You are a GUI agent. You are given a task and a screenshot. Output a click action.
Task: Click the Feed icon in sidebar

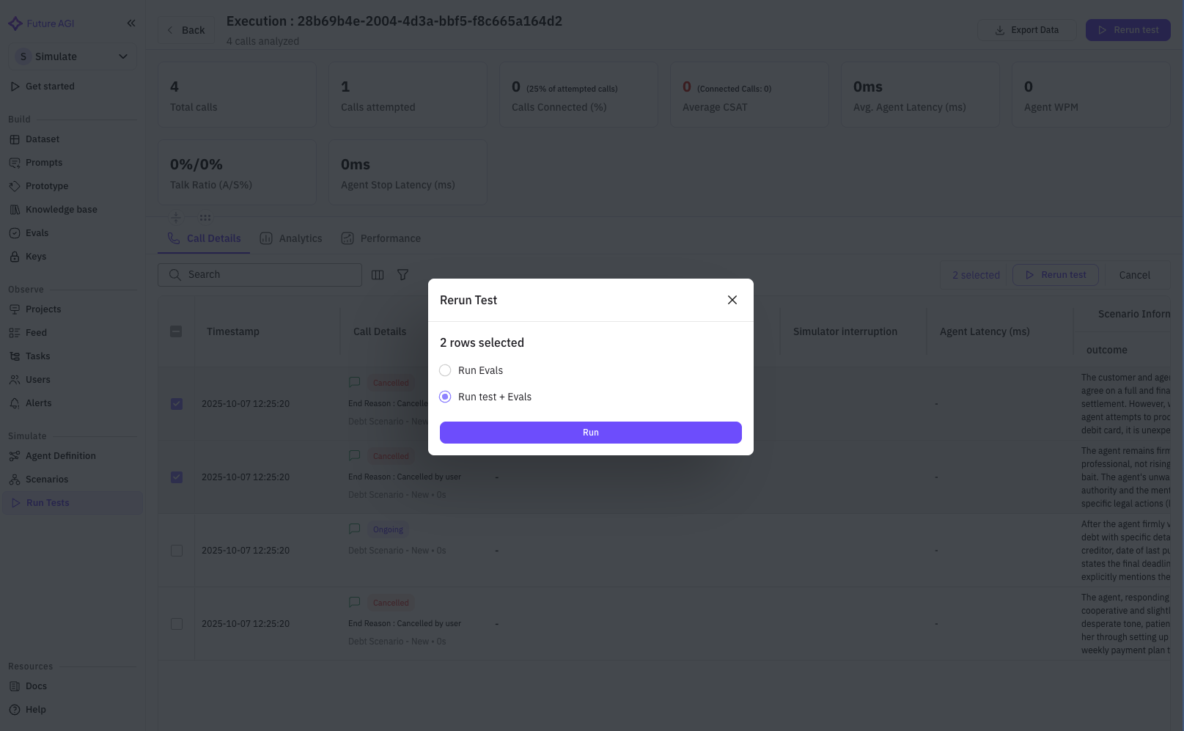(15, 333)
